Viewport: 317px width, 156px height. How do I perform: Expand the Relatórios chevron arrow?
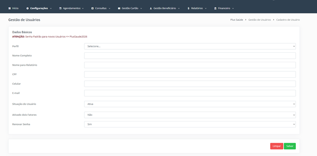coord(206,9)
